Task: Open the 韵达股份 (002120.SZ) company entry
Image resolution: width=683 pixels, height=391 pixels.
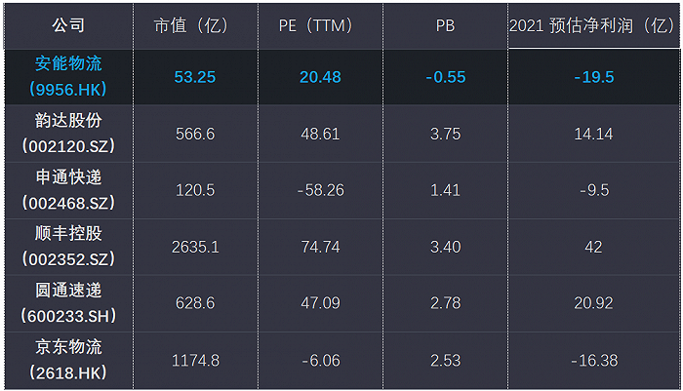Action: (x=67, y=134)
